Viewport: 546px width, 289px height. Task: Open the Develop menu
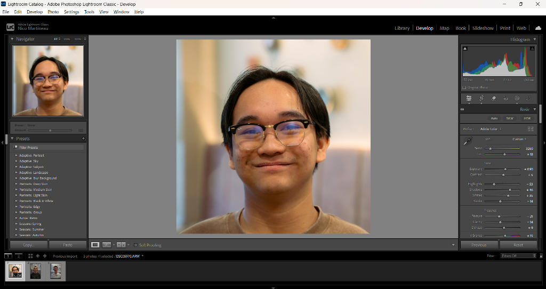[35, 12]
